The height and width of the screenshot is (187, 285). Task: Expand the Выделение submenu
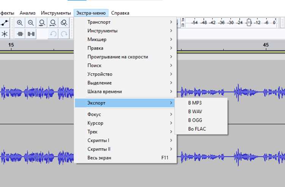[x=125, y=83]
